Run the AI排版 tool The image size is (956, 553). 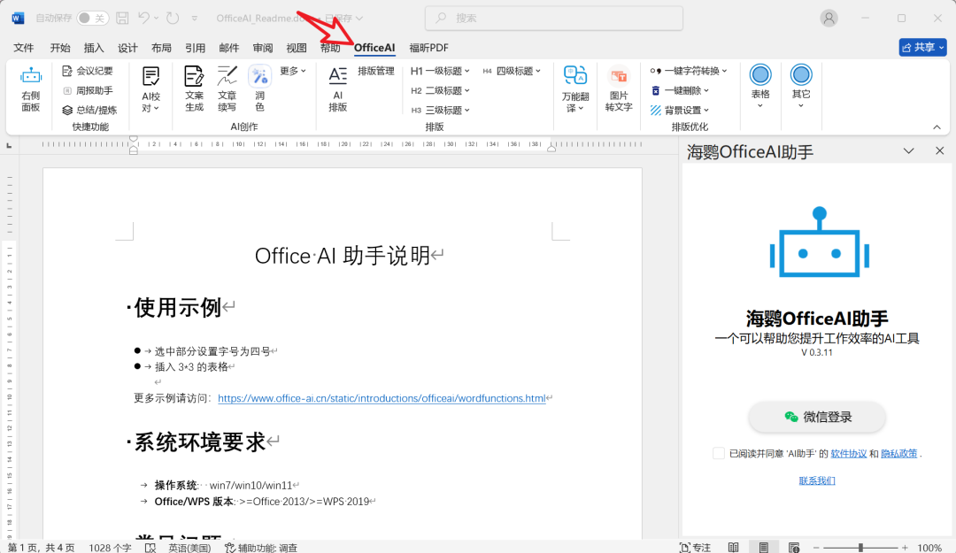pos(338,89)
